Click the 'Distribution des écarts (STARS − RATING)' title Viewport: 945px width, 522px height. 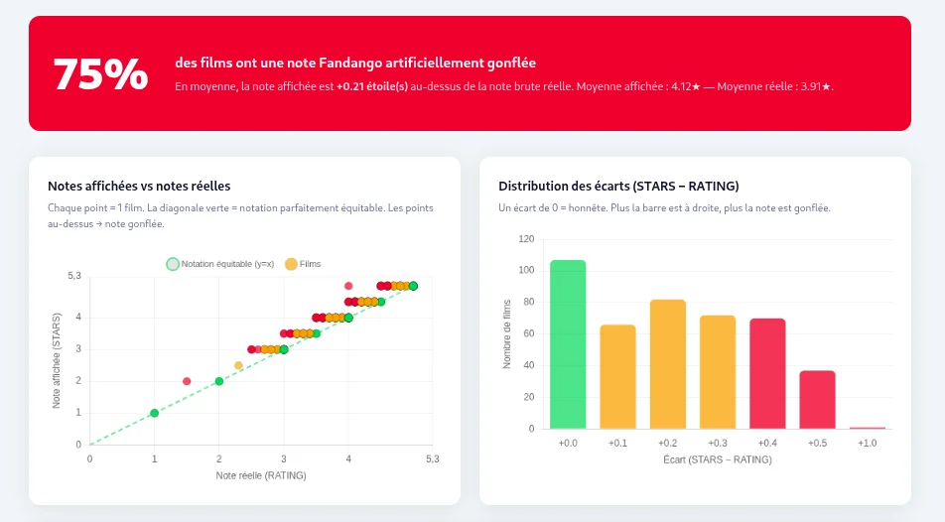pyautogui.click(x=618, y=187)
